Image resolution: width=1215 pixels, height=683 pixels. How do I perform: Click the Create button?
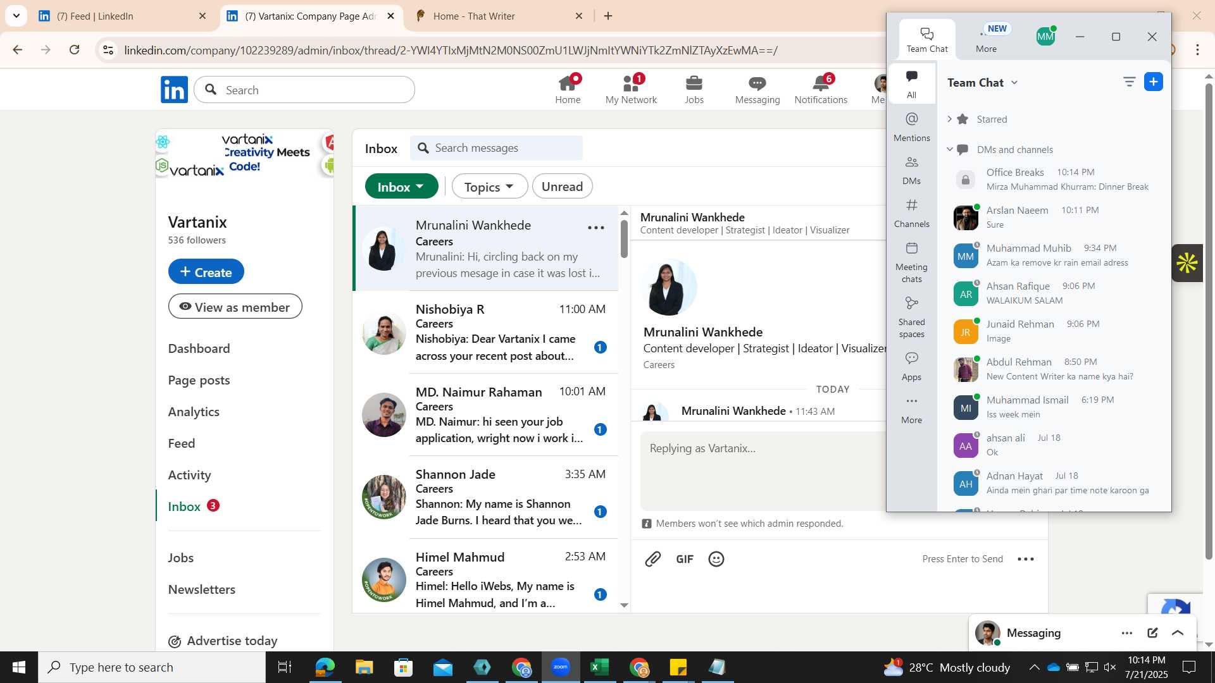(206, 272)
